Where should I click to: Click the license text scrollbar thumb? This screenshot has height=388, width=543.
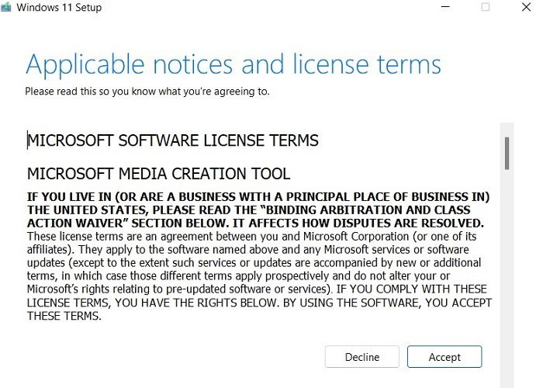[507, 153]
